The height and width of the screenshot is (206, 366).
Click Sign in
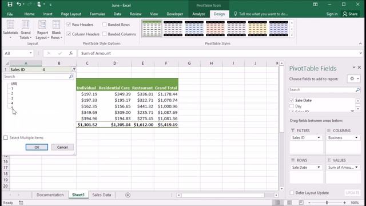(332, 14)
